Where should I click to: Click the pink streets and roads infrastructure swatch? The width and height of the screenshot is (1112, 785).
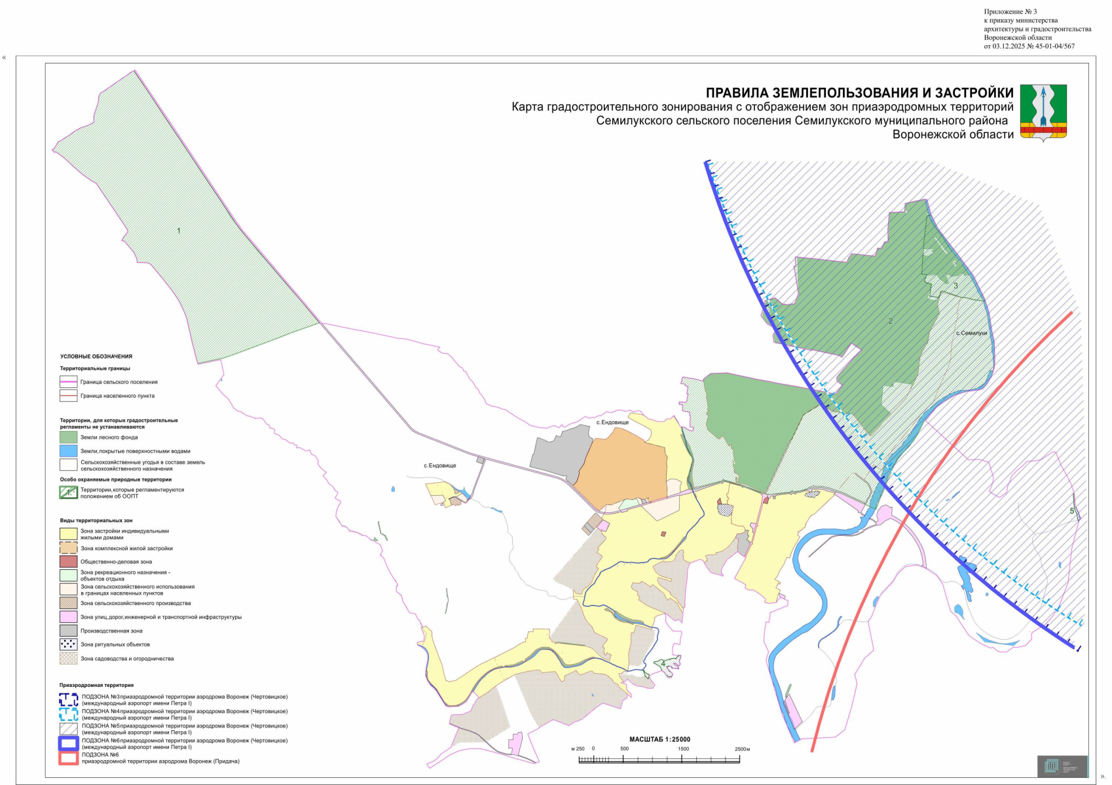(x=68, y=617)
